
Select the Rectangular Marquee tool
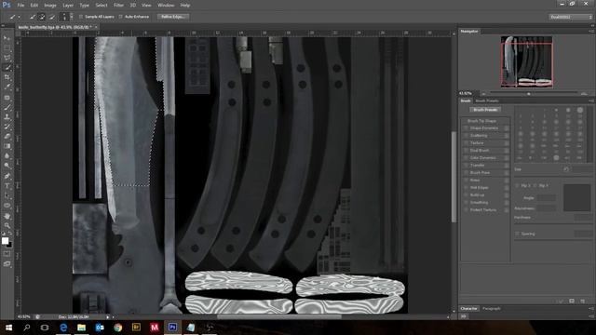pyautogui.click(x=7, y=48)
